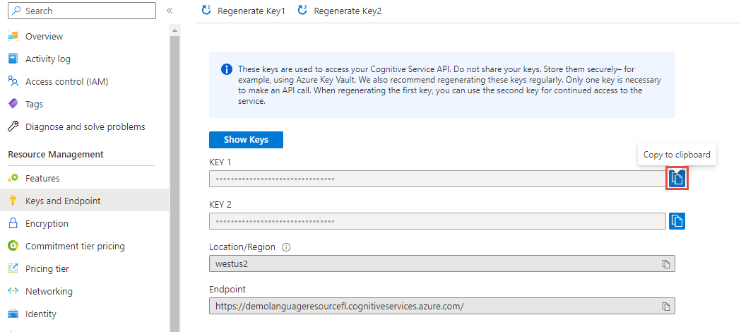Click the Location/Region info icon
This screenshot has width=741, height=332.
(x=285, y=247)
